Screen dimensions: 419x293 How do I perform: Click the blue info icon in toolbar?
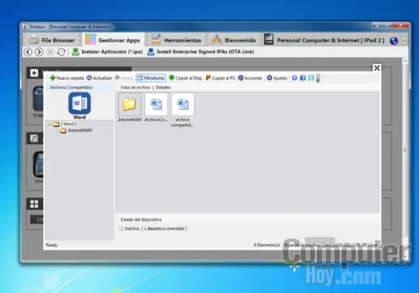click(x=295, y=78)
